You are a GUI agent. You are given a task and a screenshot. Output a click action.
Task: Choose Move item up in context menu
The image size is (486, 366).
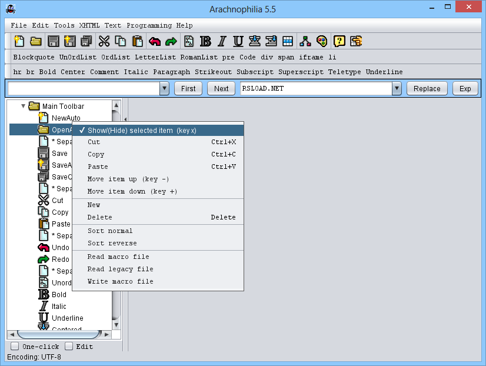point(158,179)
